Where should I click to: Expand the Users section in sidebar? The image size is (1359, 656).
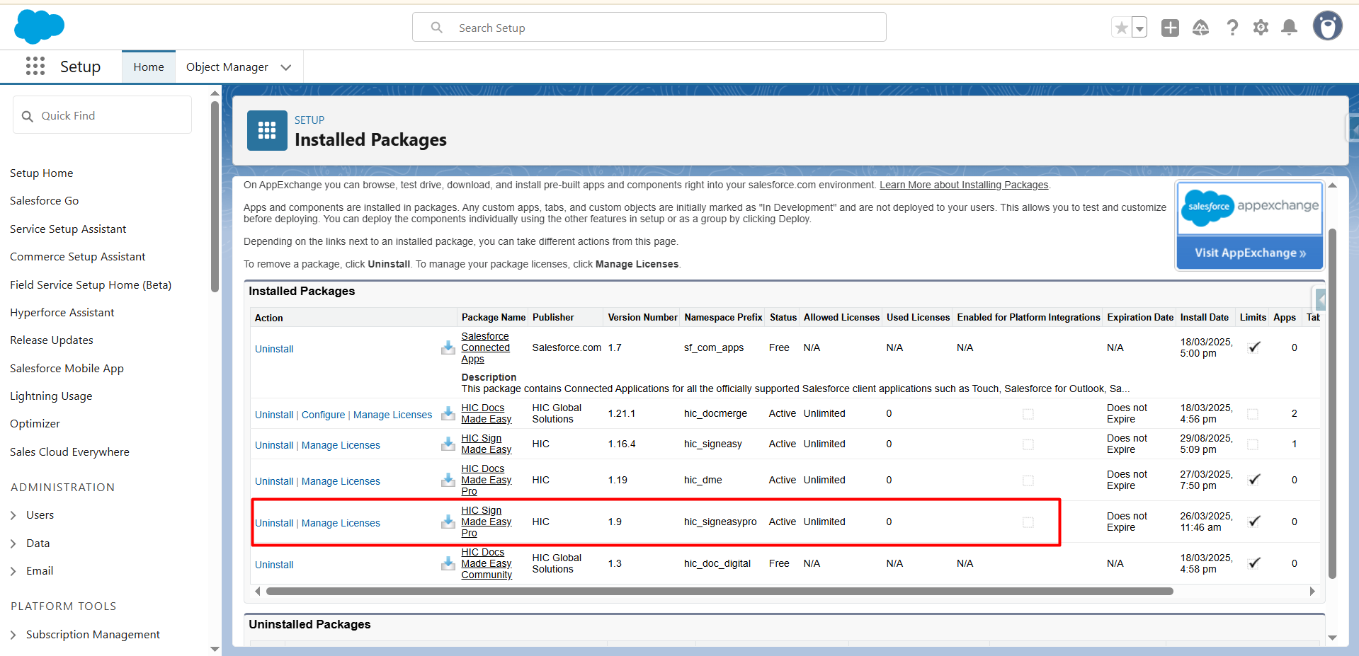pyautogui.click(x=13, y=515)
